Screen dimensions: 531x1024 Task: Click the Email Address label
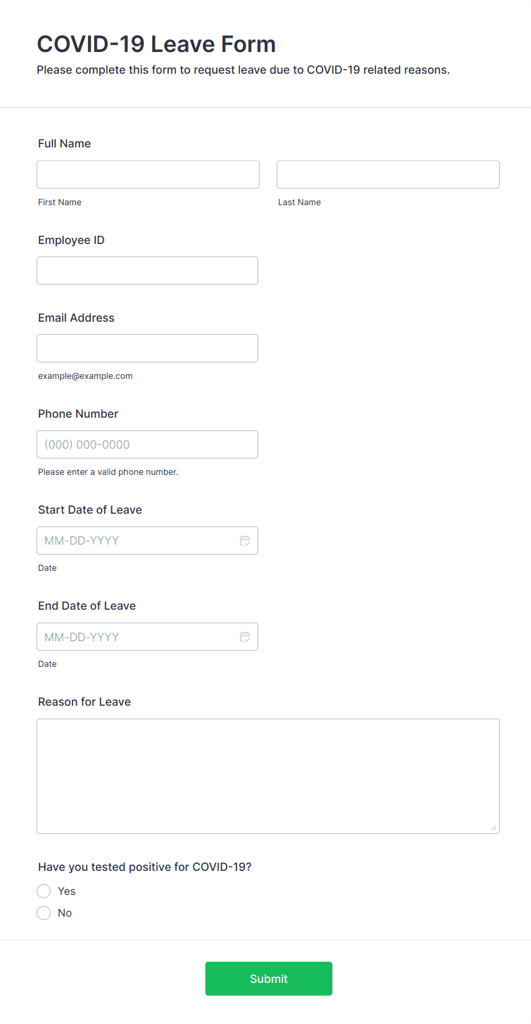pyautogui.click(x=77, y=318)
